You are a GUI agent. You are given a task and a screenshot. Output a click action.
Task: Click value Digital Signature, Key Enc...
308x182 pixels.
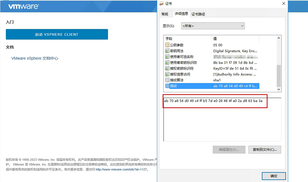235,51
